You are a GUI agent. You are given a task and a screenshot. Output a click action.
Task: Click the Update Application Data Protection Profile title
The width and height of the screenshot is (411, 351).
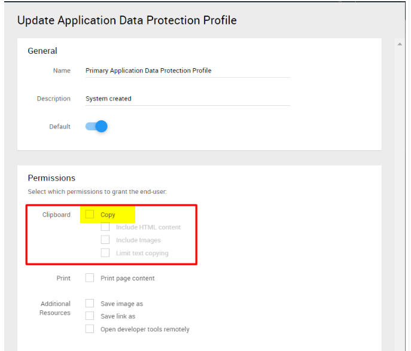point(127,20)
